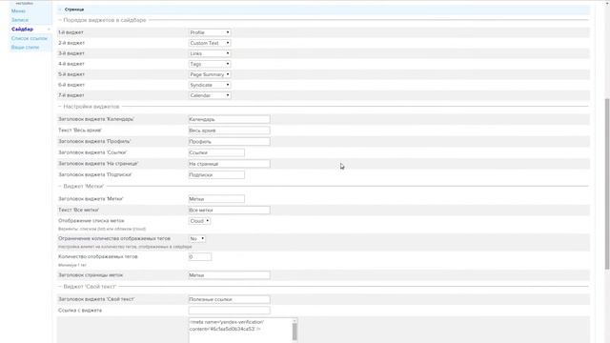Screen dimensions: 610x343
Task: Click the '4-й виджет' row label
Action: click(x=71, y=64)
